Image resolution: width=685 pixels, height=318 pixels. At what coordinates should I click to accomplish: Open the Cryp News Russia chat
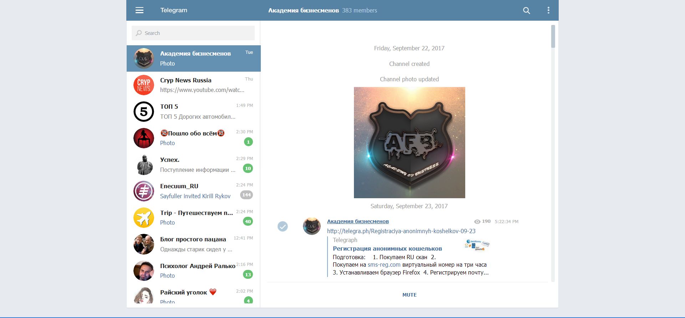(x=193, y=85)
